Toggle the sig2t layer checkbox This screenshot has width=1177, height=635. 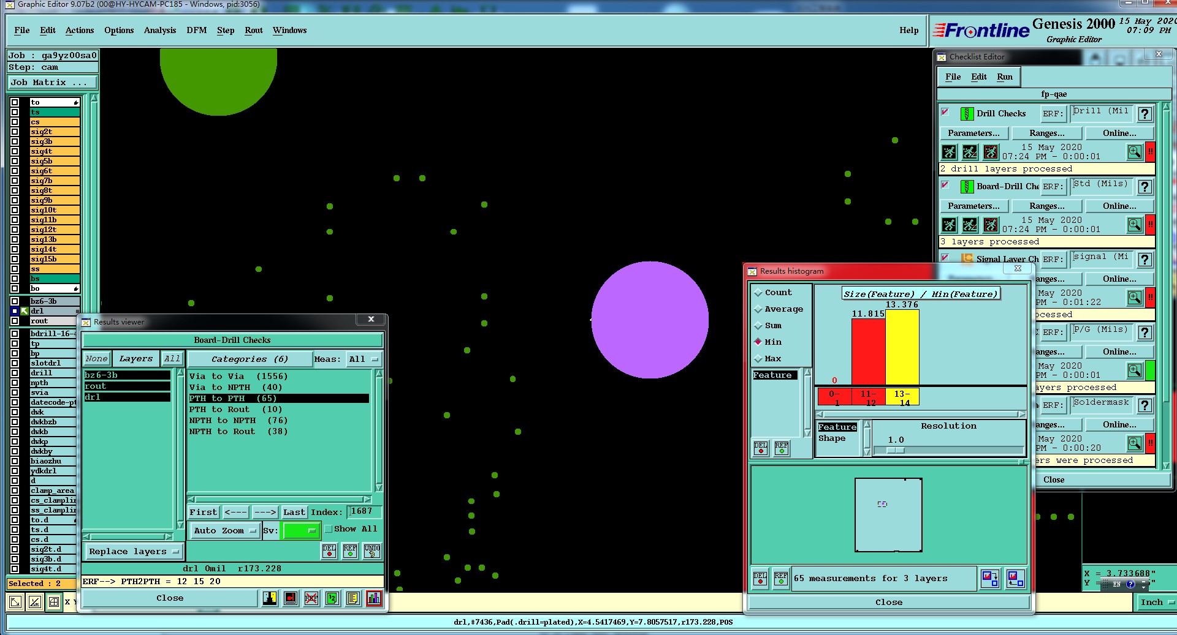click(x=15, y=132)
